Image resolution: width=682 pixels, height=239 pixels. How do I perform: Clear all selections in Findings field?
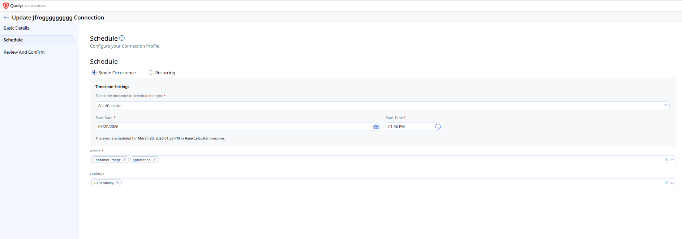click(x=666, y=183)
